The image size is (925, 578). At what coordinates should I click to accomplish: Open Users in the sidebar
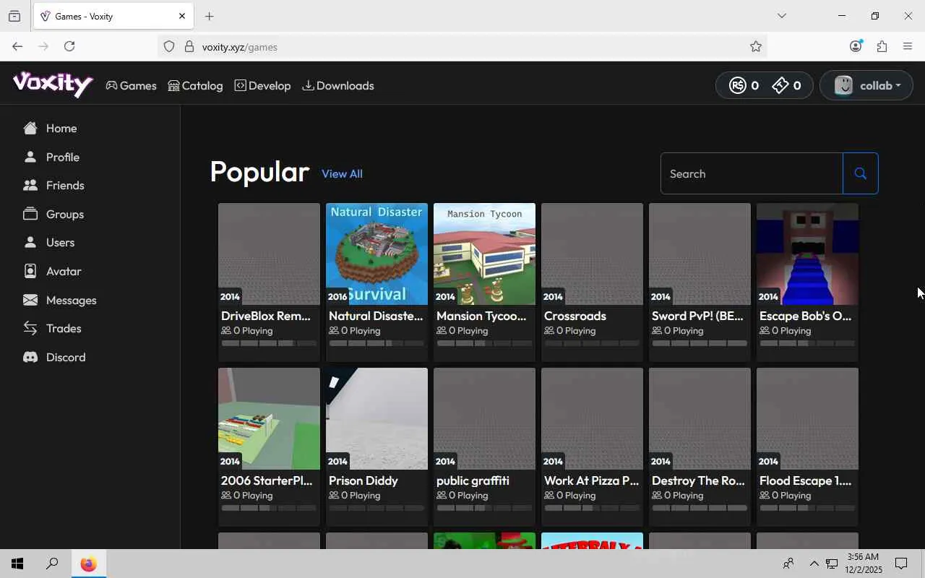[48, 243]
